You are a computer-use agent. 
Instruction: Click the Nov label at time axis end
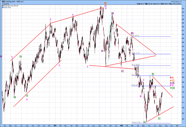pyautogui.click(x=177, y=125)
